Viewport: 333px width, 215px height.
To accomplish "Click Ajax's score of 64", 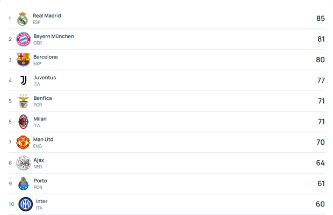I will pos(320,163).
